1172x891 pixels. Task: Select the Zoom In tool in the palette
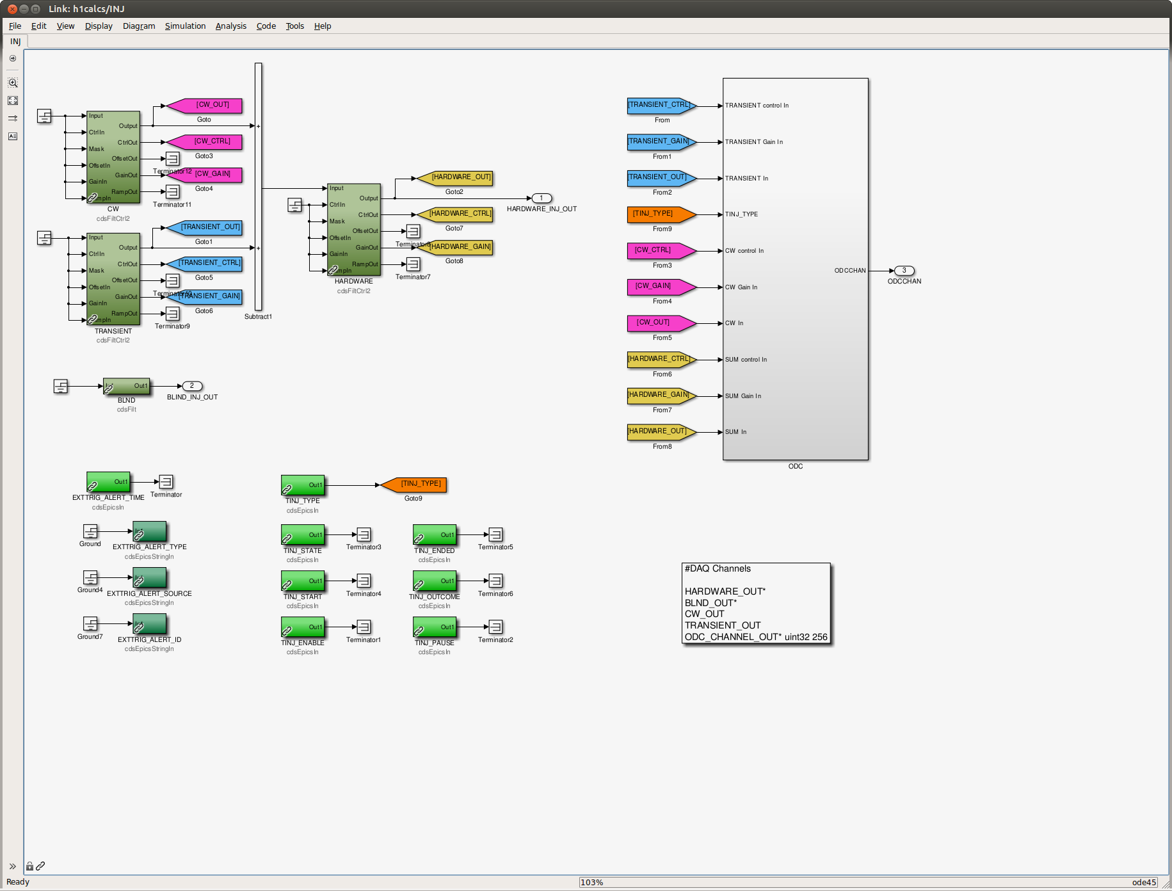(13, 83)
